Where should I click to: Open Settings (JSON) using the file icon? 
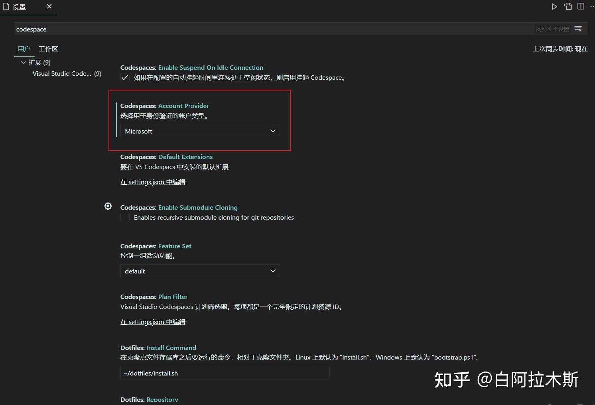click(567, 6)
